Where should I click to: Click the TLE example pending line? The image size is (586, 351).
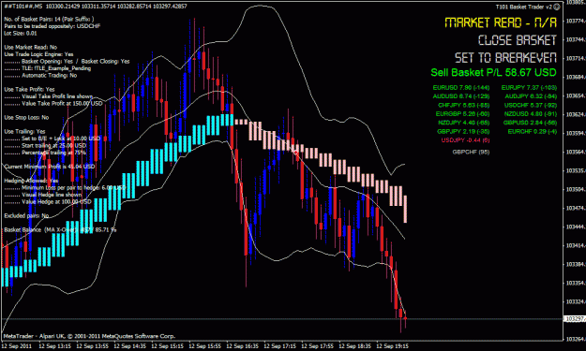click(48, 68)
